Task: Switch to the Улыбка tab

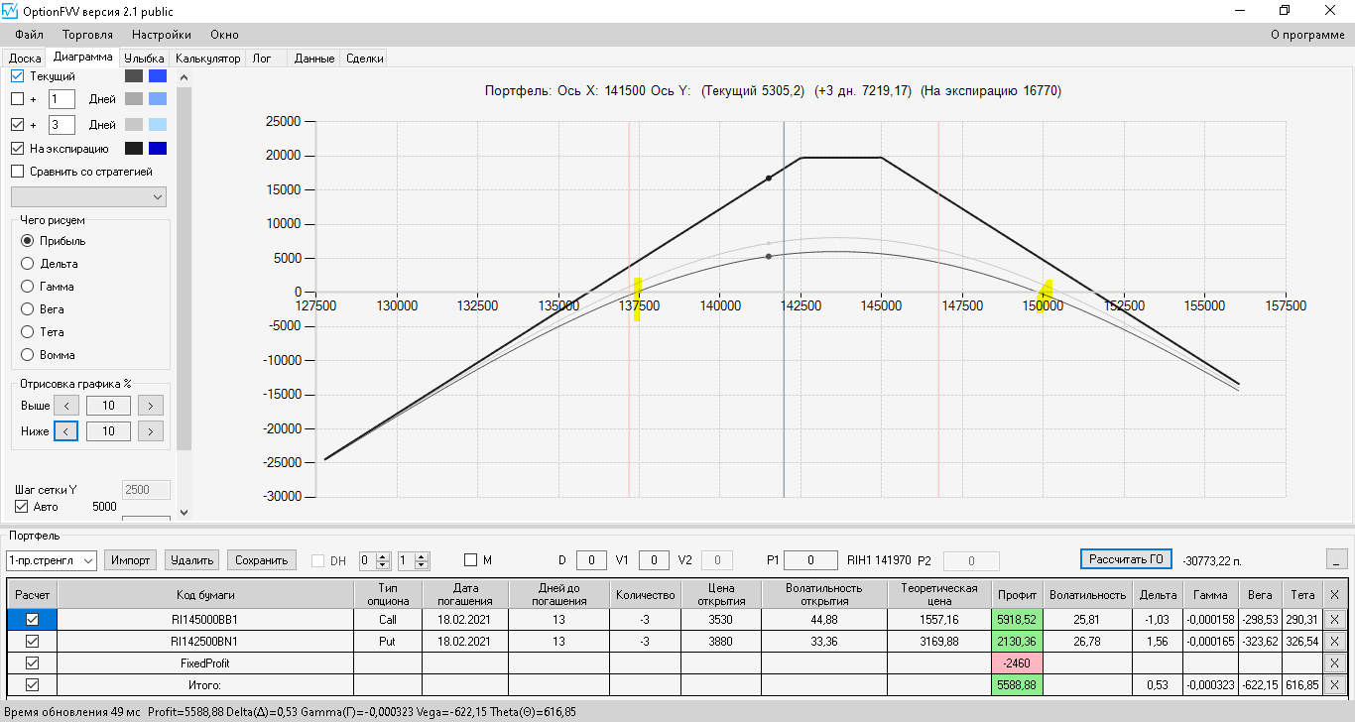Action: click(144, 59)
